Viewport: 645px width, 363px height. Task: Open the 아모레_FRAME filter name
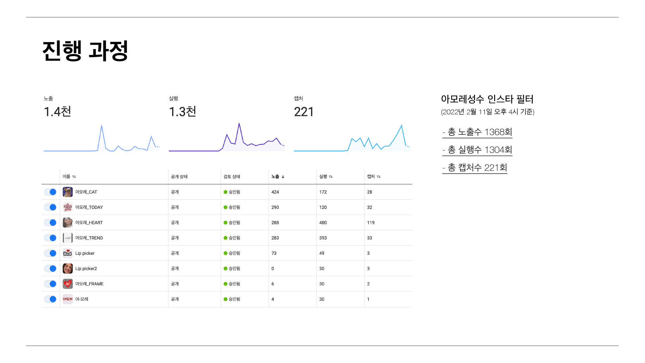89,284
